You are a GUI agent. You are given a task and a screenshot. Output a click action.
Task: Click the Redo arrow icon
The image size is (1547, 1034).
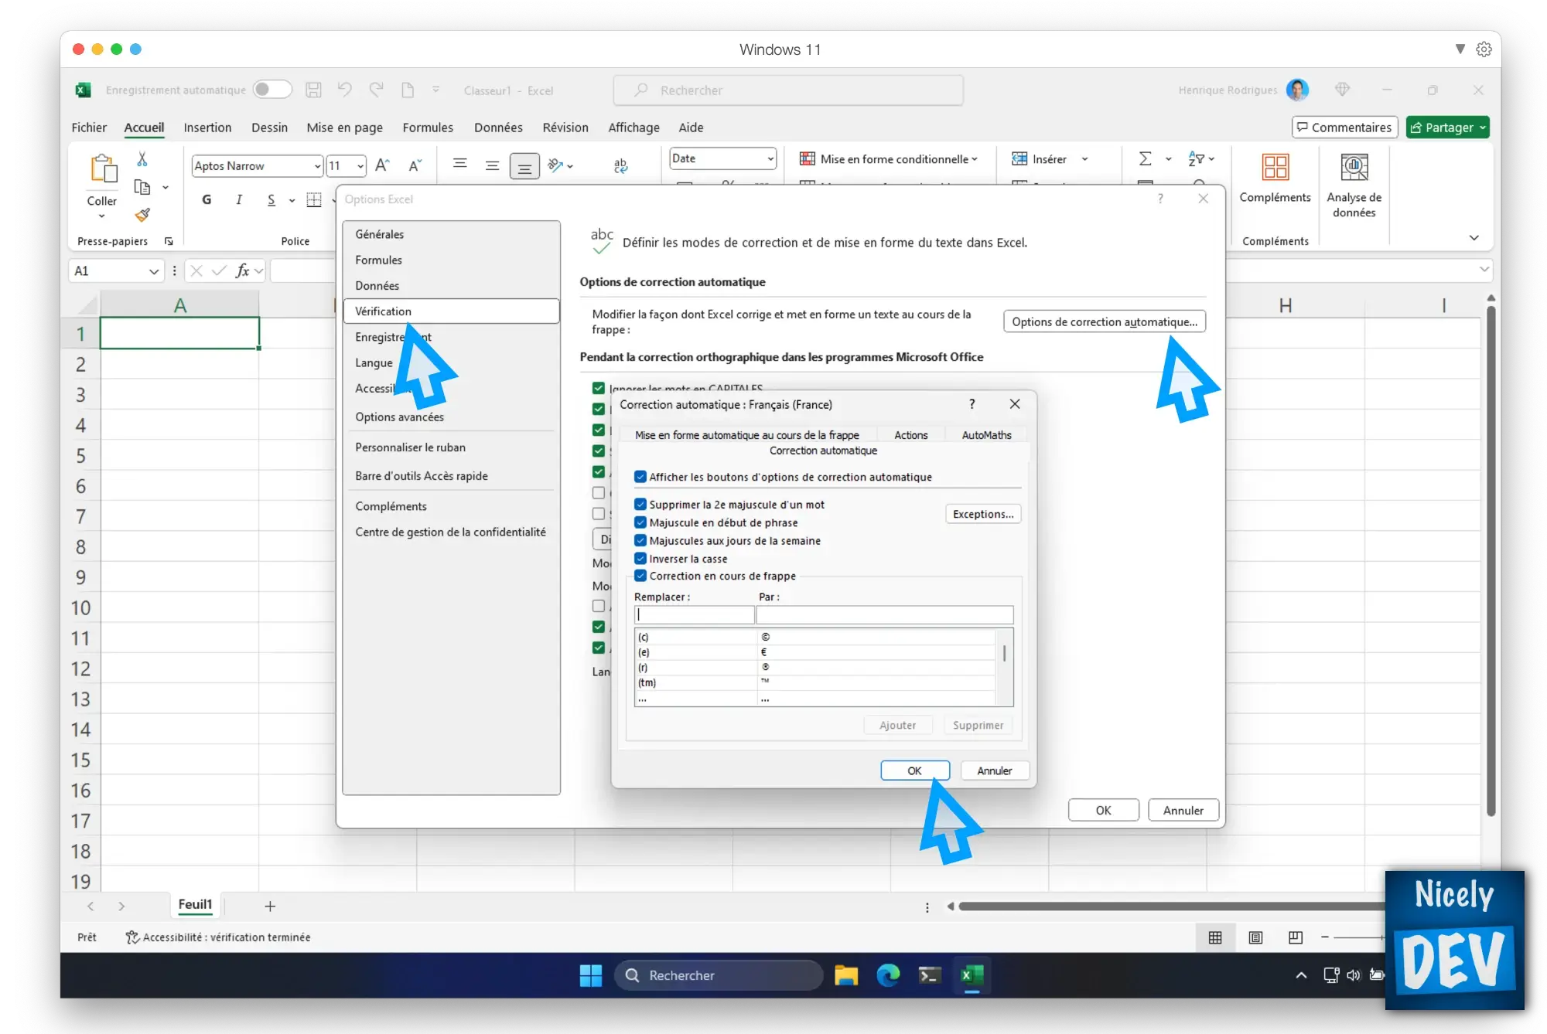click(376, 90)
